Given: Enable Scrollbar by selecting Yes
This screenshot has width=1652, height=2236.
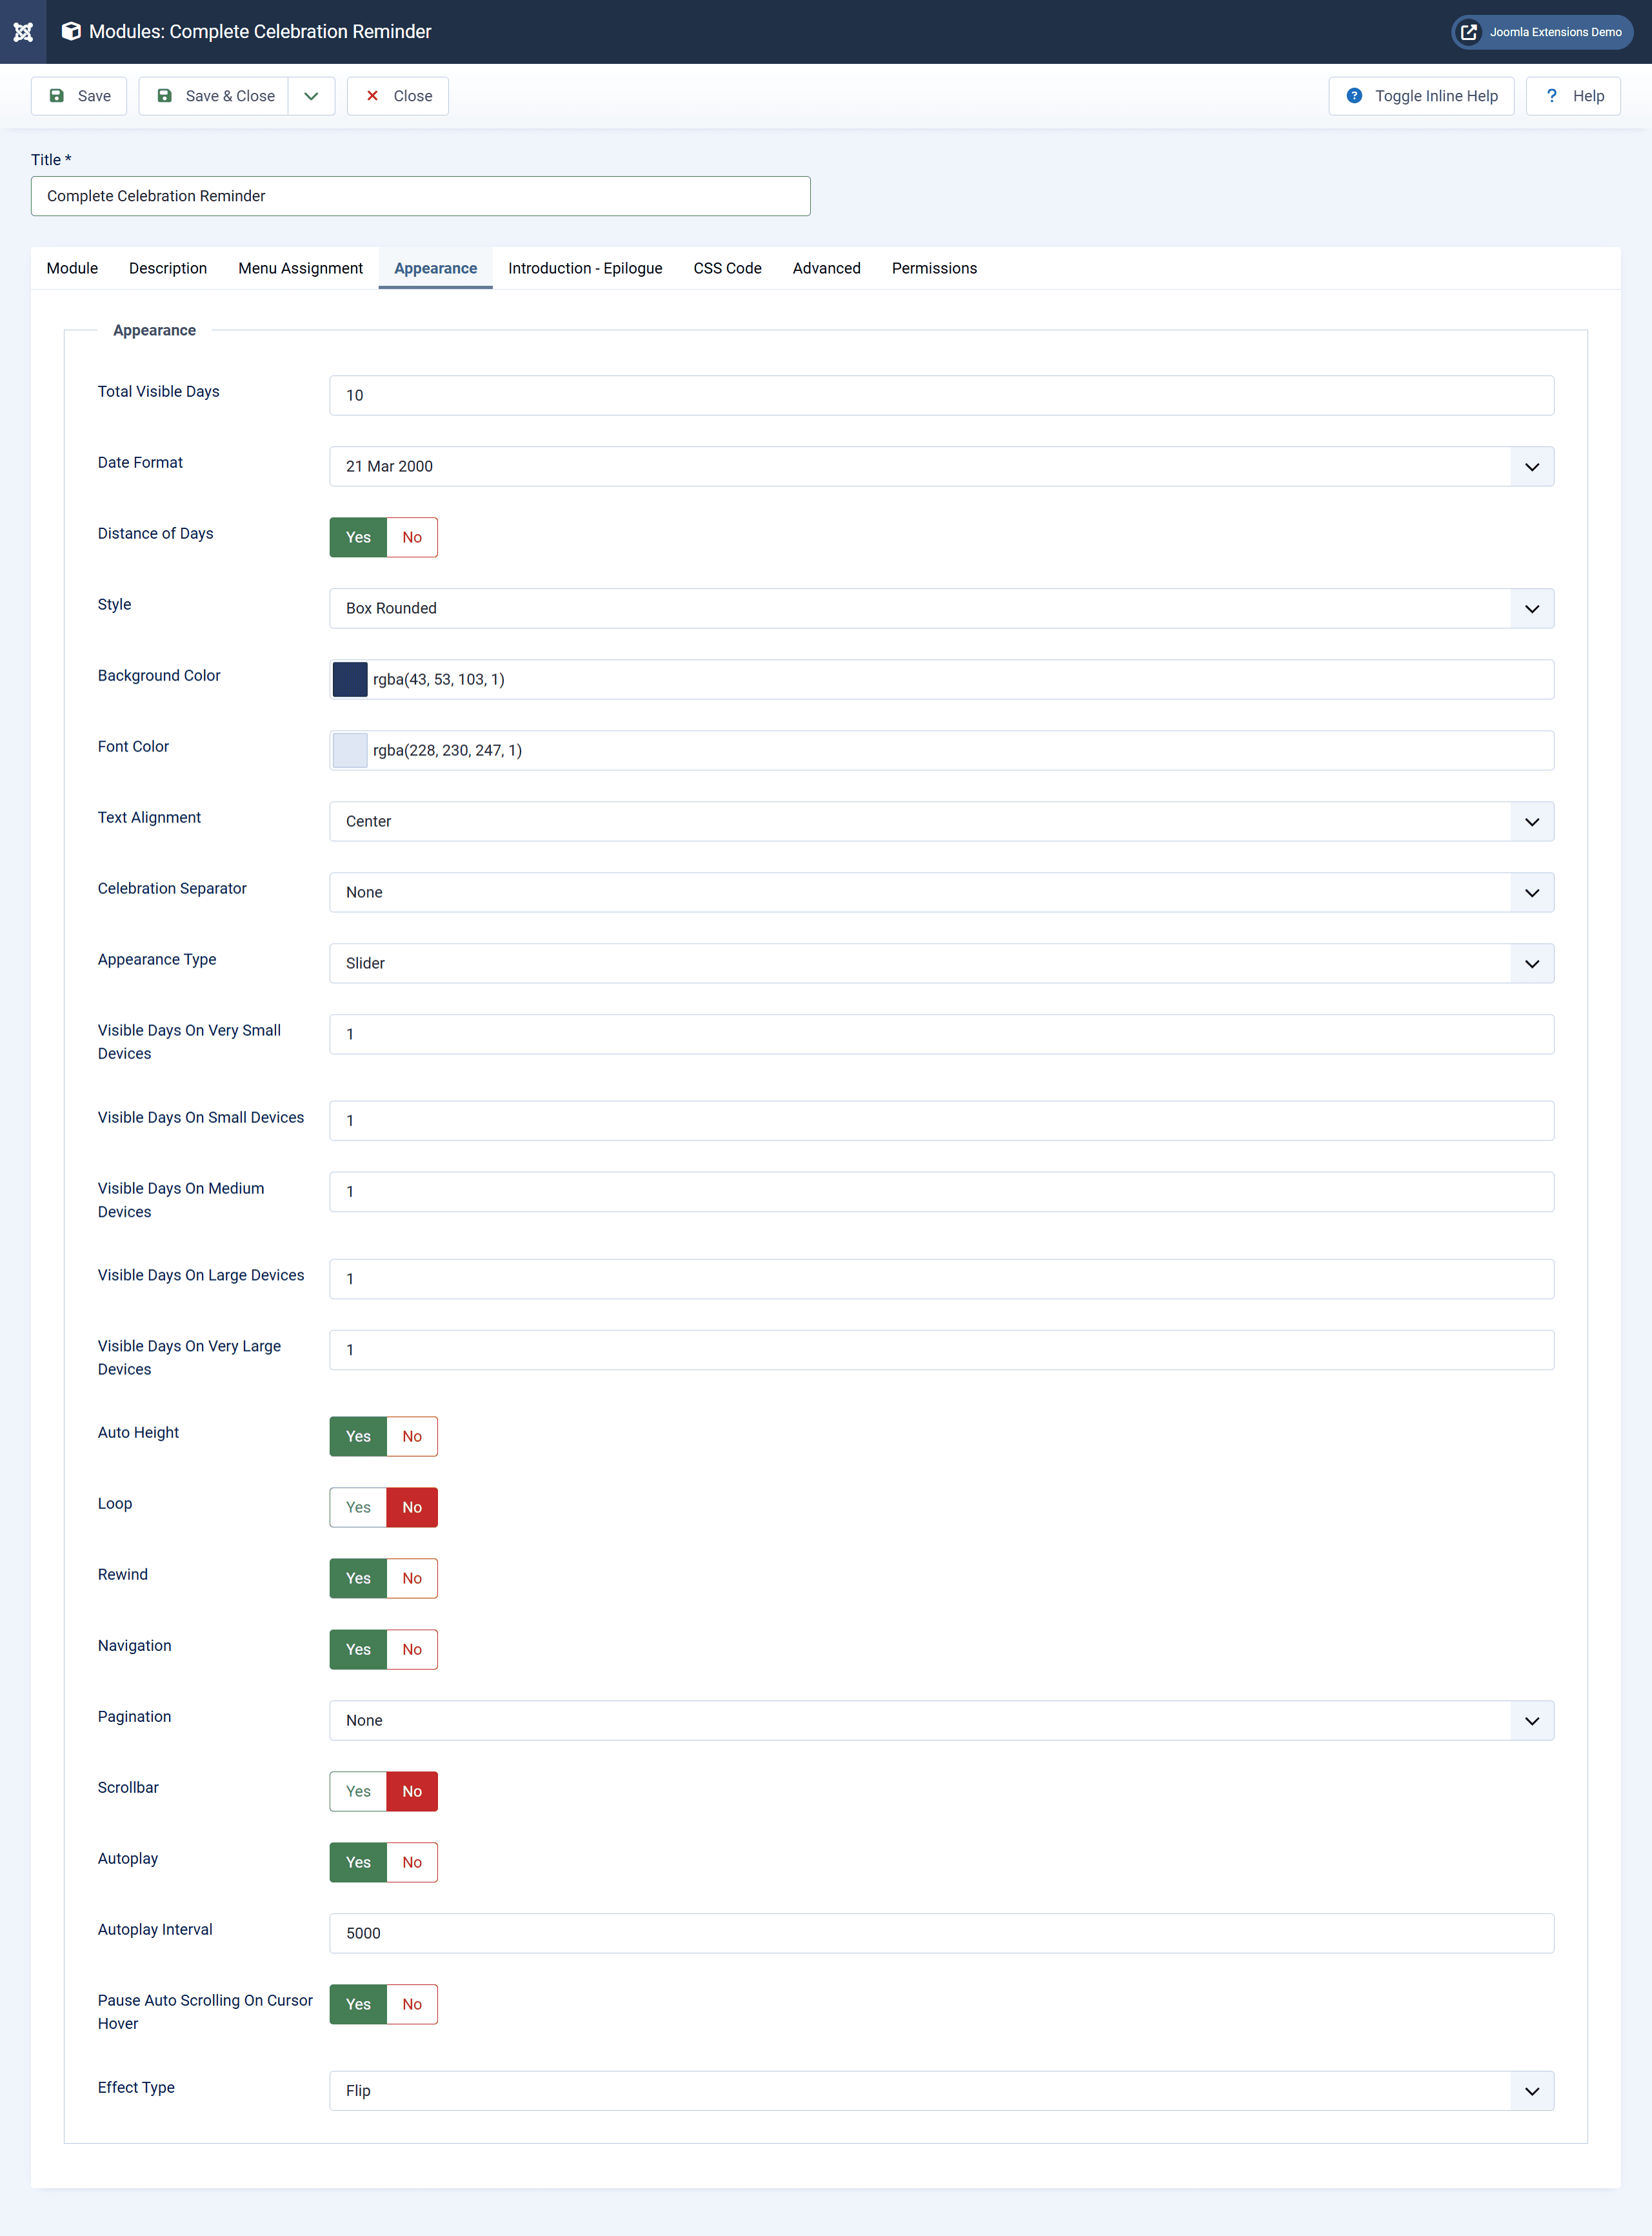Looking at the screenshot, I should [x=358, y=1791].
